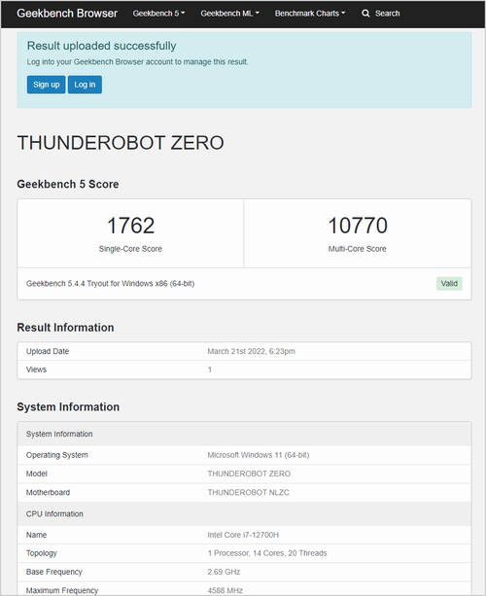Click the upload date March 21st 2022
Screen dimensions: 486x596
pos(251,351)
